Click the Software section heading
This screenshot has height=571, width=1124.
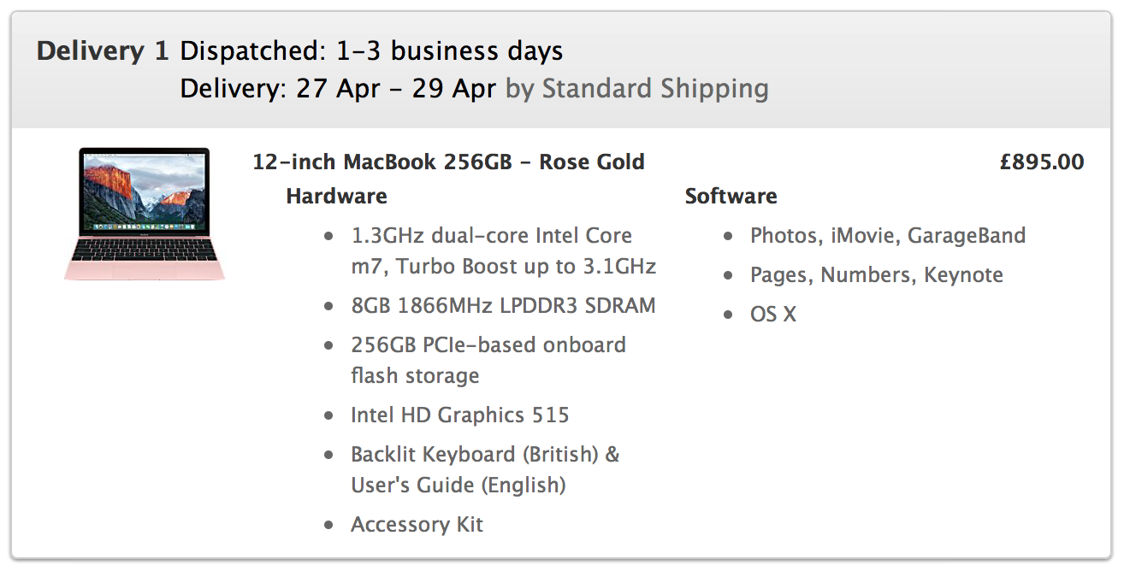coord(731,196)
